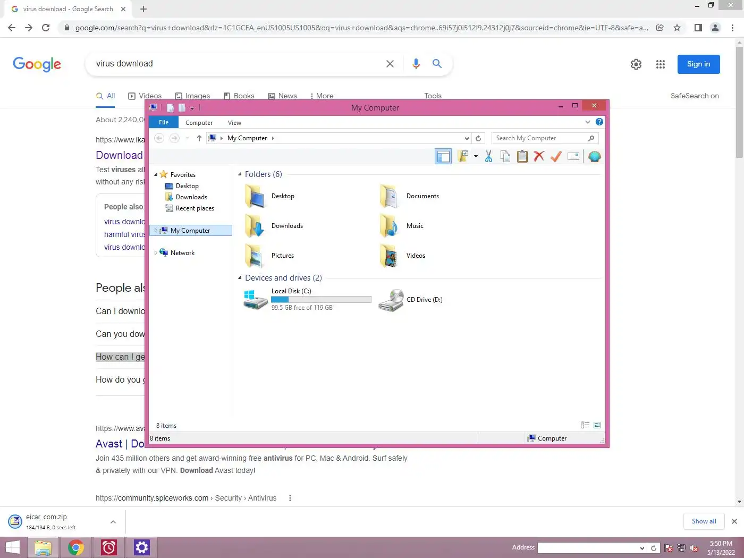This screenshot has width=744, height=558.
Task: Expand the My Computer tree node
Action: pos(156,231)
